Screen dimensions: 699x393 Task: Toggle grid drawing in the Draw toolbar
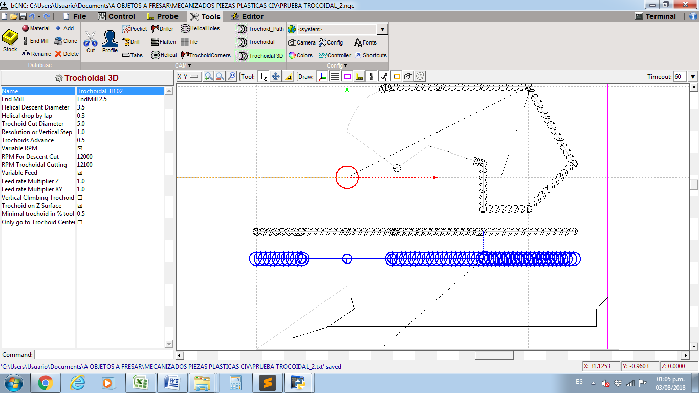pyautogui.click(x=335, y=77)
